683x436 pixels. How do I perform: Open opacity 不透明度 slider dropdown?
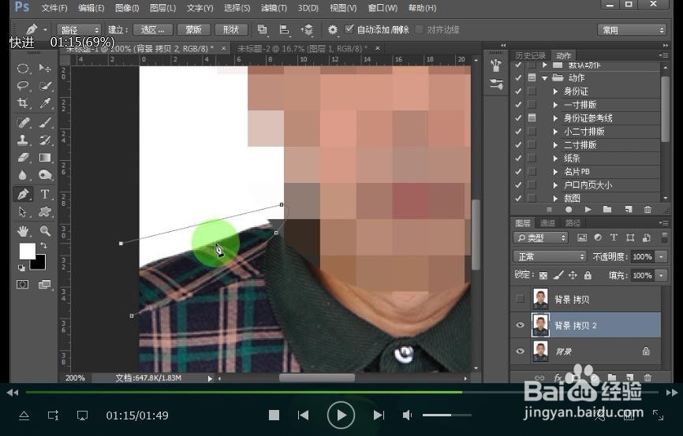click(x=661, y=256)
